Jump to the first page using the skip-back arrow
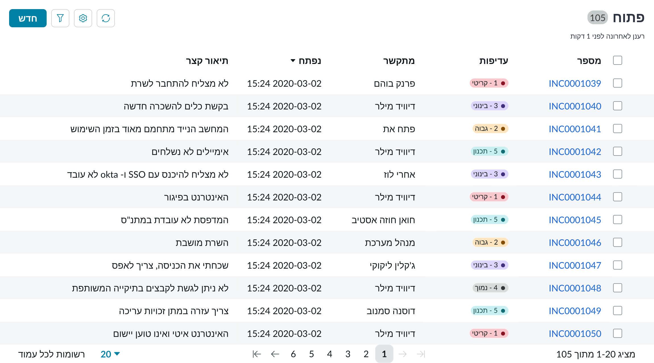This screenshot has height=363, width=654. click(x=256, y=354)
